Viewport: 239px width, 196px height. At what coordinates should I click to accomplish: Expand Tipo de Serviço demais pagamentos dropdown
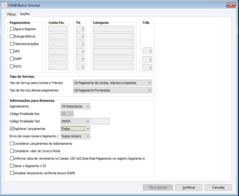coord(112,90)
